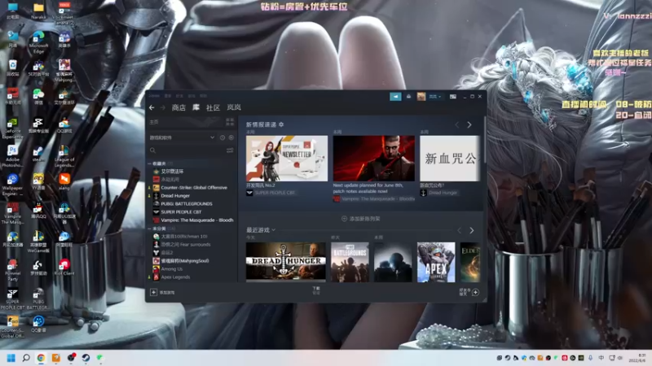Open the account name dropdown in title bar
This screenshot has height=366, width=652.
[x=435, y=96]
